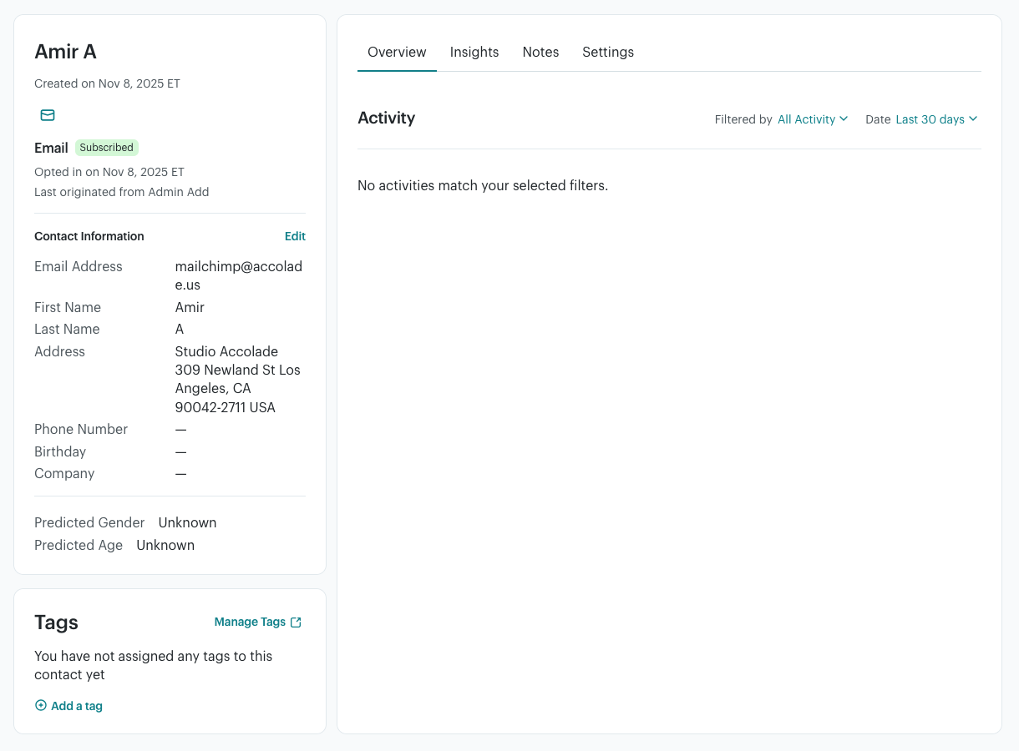
Task: Click the Predicted Age Unknown value
Action: tap(165, 545)
